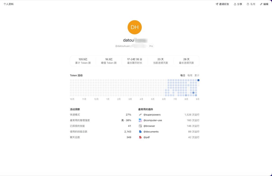
Task: Click the 最长聊天时长 stat 17 小时 35 分
Action: coord(134,61)
